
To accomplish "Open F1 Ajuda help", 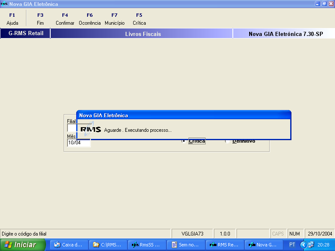I will coord(12,19).
